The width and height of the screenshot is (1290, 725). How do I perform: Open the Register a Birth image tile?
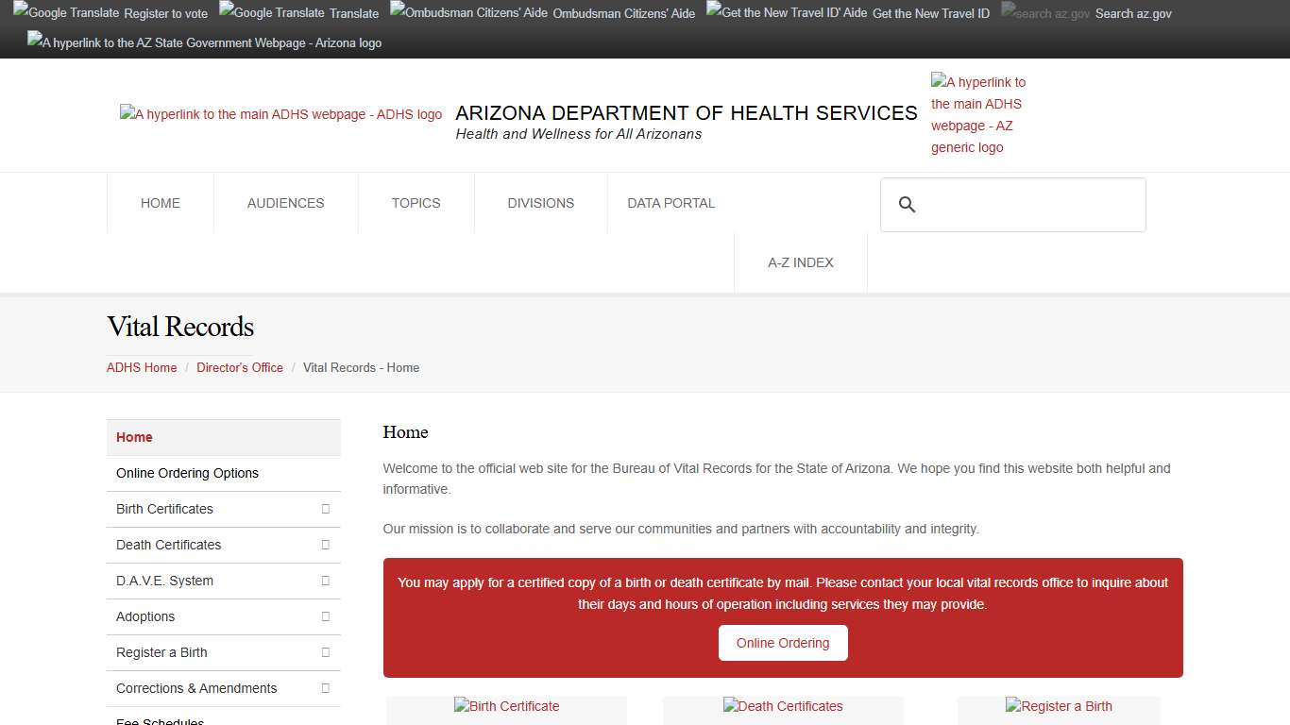(1059, 706)
